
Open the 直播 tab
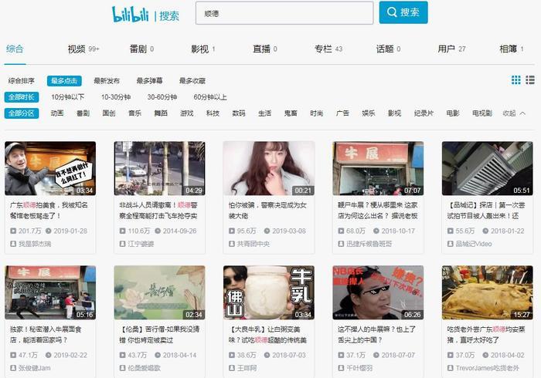[265, 49]
